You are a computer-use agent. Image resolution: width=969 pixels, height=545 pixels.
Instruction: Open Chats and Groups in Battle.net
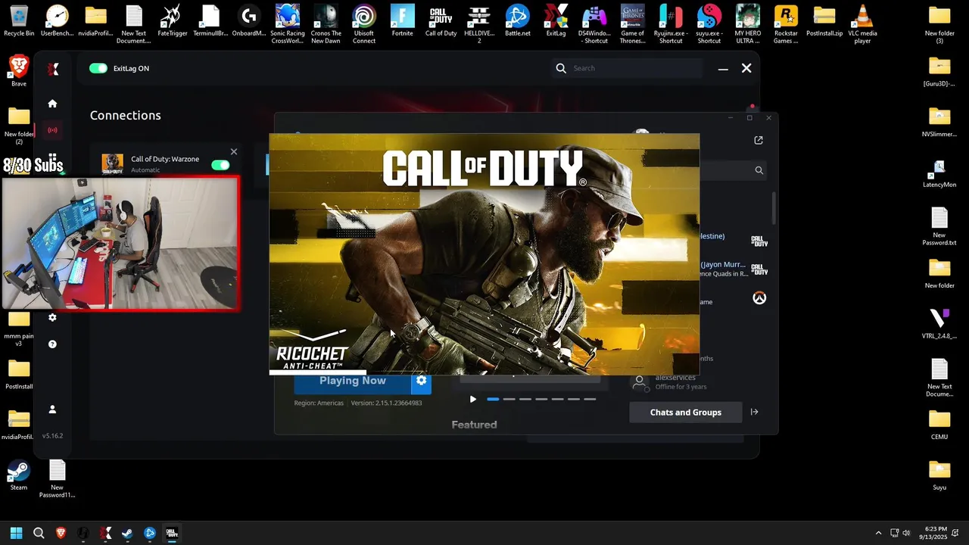(686, 413)
